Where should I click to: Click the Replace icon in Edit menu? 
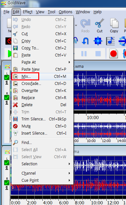point(15,98)
